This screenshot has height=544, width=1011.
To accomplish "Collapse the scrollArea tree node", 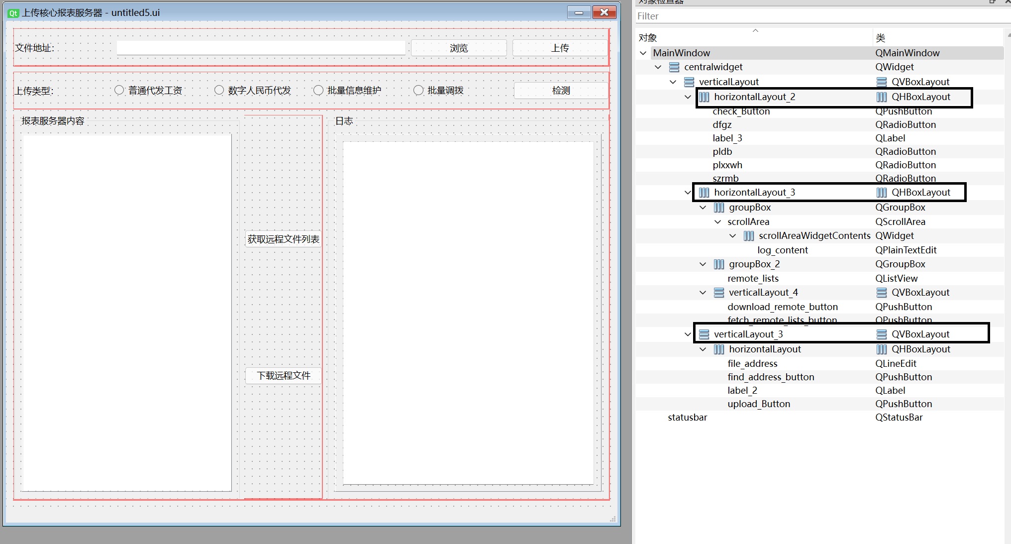I will point(718,222).
